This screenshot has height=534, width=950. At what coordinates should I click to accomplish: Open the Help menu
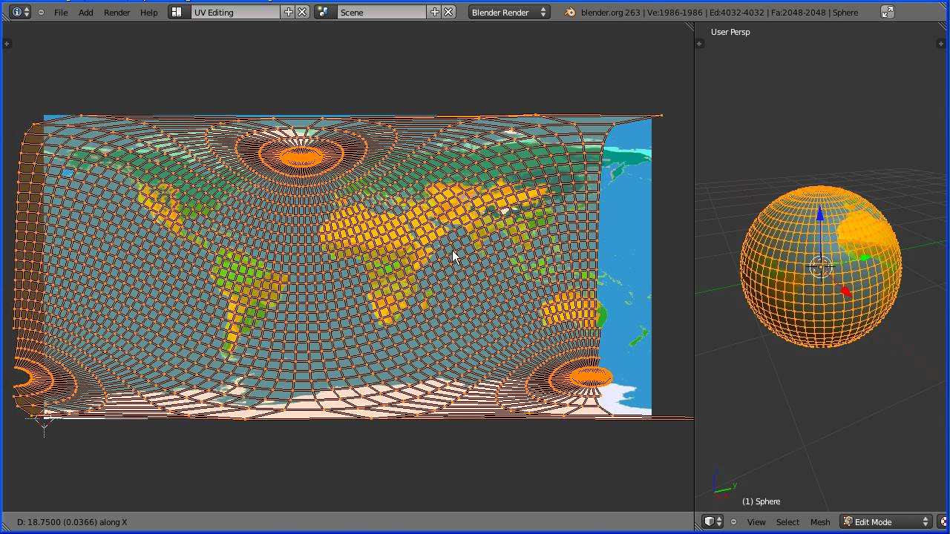[148, 12]
